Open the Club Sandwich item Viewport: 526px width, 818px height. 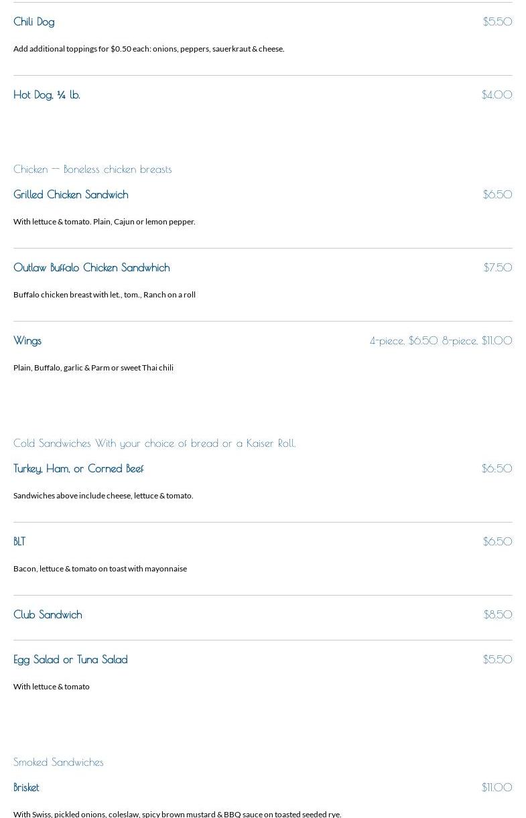48,614
